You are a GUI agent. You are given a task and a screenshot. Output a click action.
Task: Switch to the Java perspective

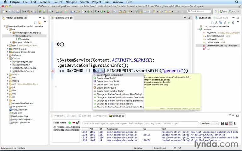(223, 11)
